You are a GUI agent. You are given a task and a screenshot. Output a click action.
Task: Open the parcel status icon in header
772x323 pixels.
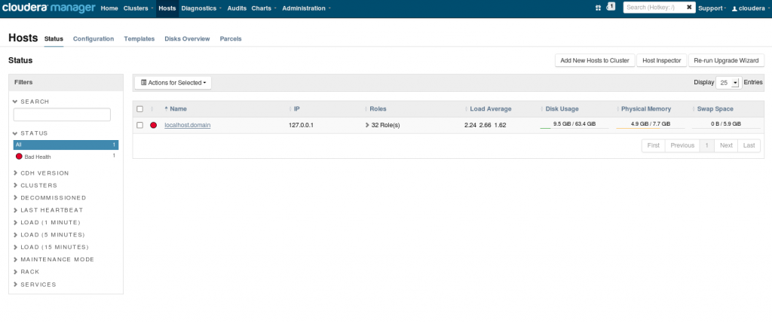point(598,8)
